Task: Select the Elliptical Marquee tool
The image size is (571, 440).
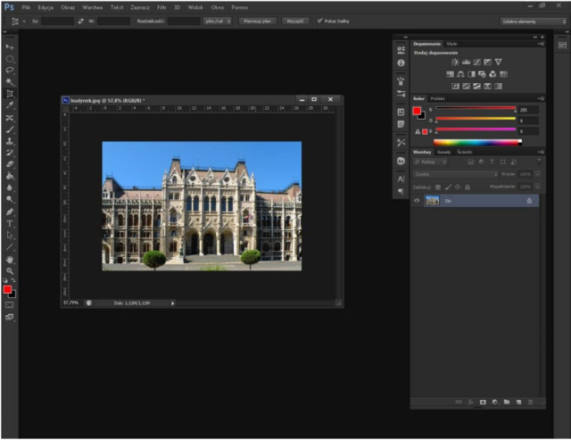Action: point(10,59)
